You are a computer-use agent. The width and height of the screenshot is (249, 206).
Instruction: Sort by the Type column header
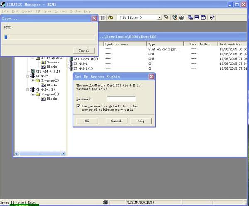tap(165, 44)
